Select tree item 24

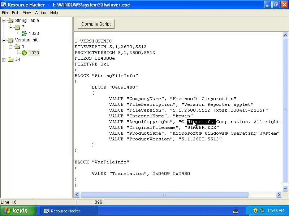[x=18, y=59]
